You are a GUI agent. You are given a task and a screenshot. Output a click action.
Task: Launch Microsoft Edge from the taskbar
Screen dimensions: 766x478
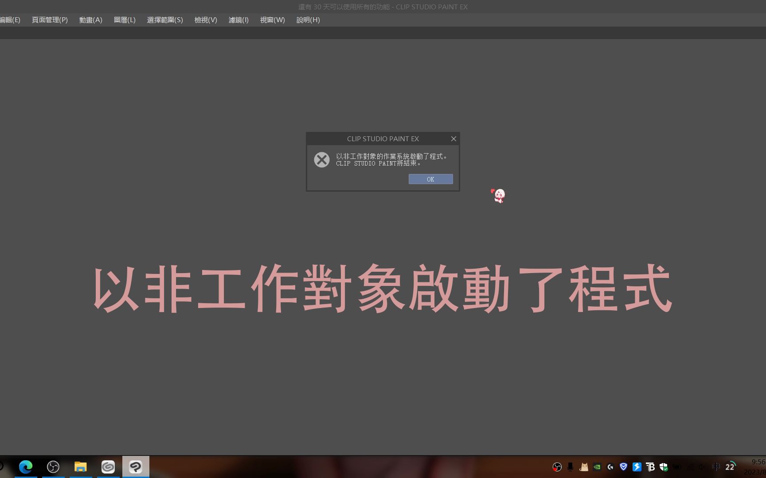(26, 466)
